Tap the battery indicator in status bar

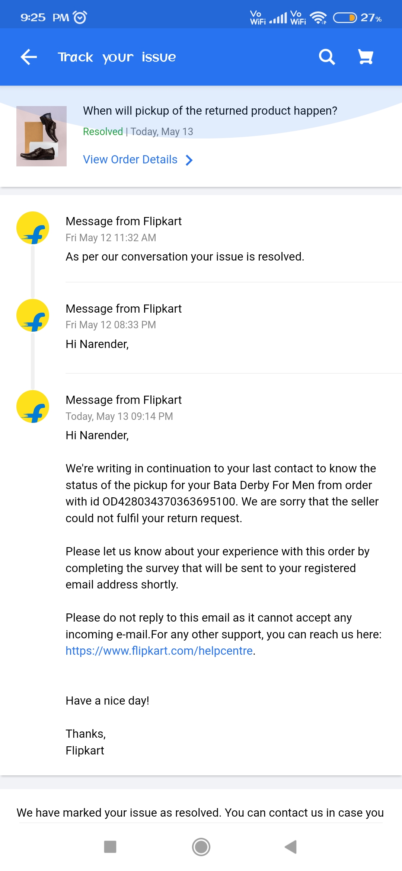[344, 17]
